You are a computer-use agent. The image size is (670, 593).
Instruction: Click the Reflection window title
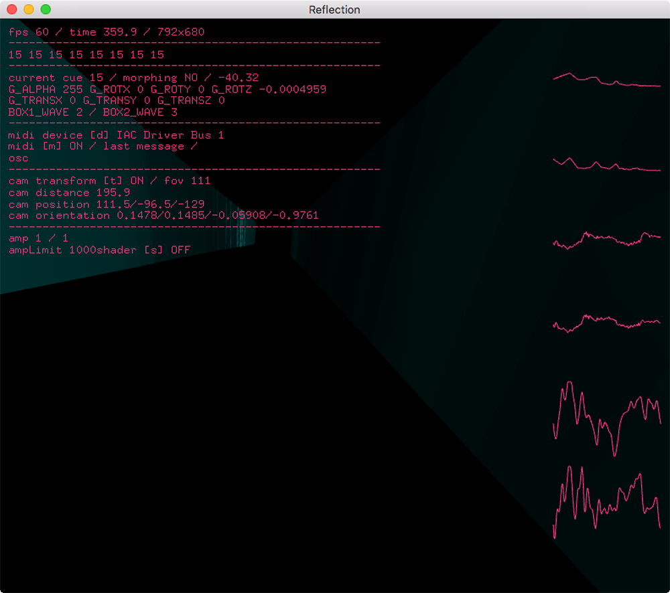coord(334,9)
